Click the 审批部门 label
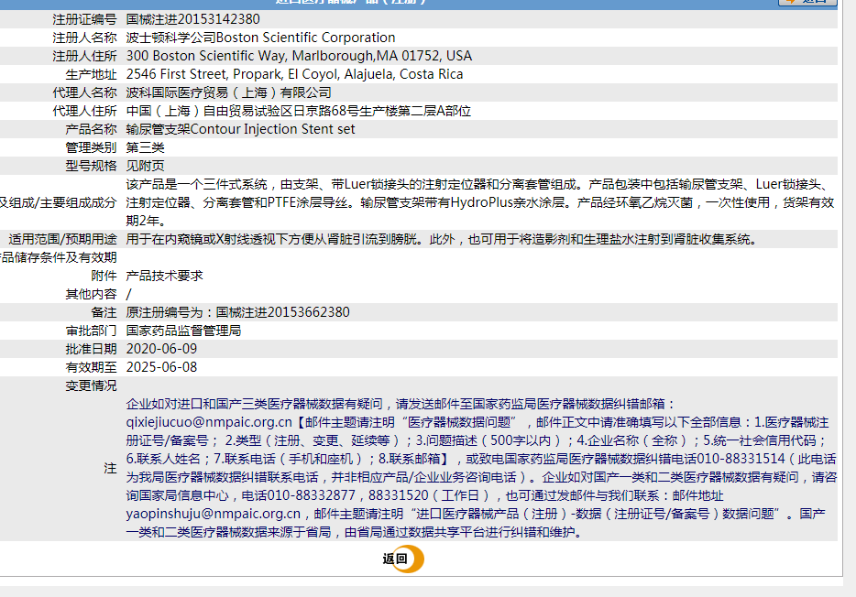Image resolution: width=856 pixels, height=597 pixels. tap(91, 331)
